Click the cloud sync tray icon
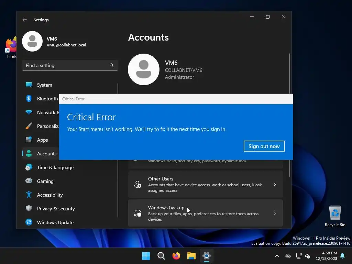Image resolution: width=352 pixels, height=264 pixels. point(288,256)
